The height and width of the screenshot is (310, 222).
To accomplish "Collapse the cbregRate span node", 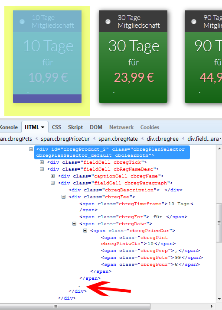I will 74,223.
